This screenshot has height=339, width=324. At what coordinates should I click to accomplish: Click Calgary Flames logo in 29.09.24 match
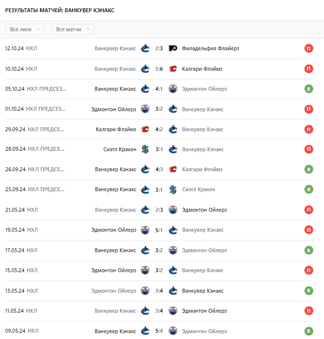(145, 129)
